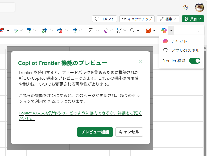
Task: Expand the Clear eraser dropdown arrow
Action: [x=112, y=30]
